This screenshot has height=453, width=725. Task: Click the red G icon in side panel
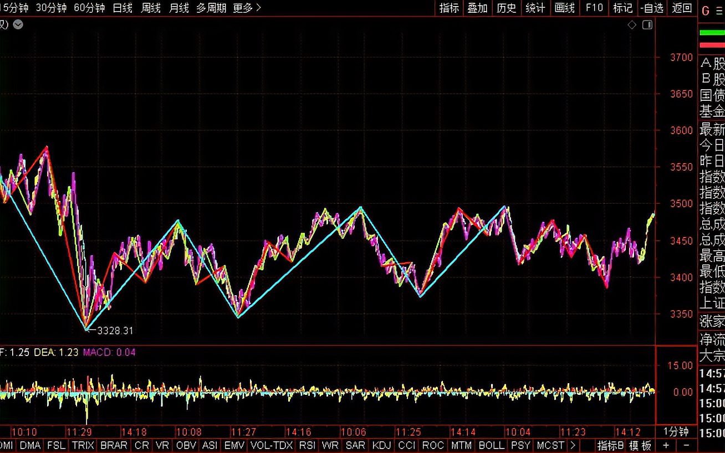[706, 11]
